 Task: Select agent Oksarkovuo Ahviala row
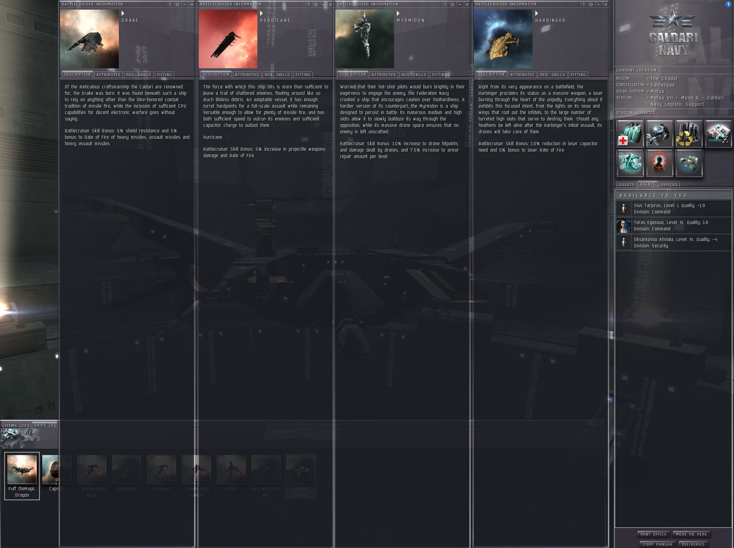[673, 242]
